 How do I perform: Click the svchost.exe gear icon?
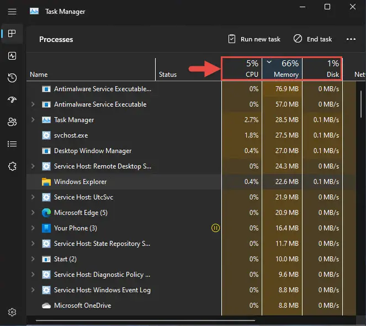coord(46,135)
